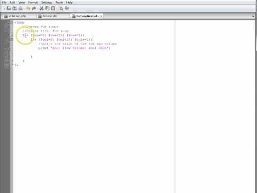Click the Redo arrow toolbar icon
Screen dimensions: 257x193
click(x=34, y=9)
